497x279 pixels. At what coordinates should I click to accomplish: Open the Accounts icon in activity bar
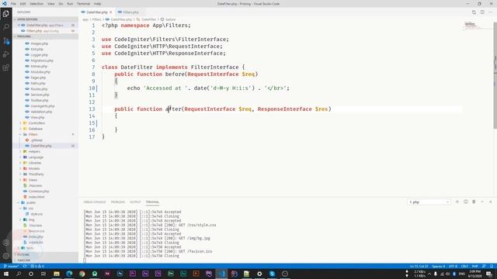tap(5, 243)
